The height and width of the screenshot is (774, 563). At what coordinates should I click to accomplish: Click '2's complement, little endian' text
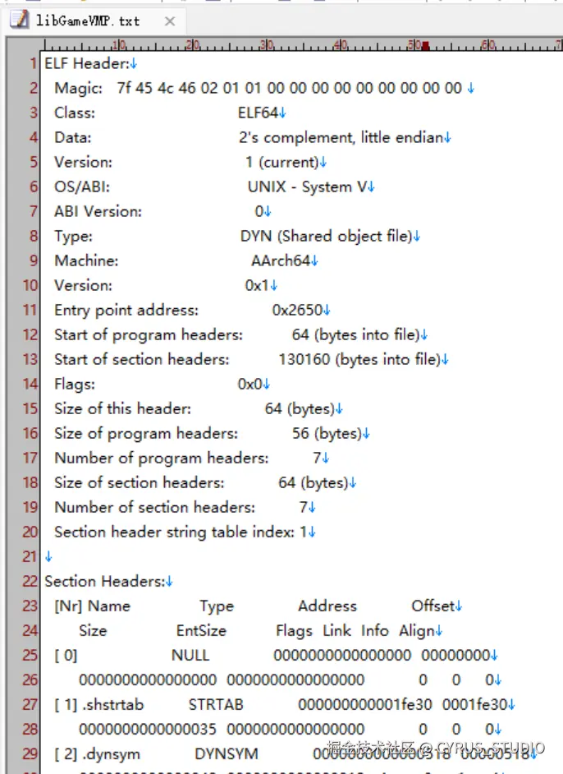[341, 137]
